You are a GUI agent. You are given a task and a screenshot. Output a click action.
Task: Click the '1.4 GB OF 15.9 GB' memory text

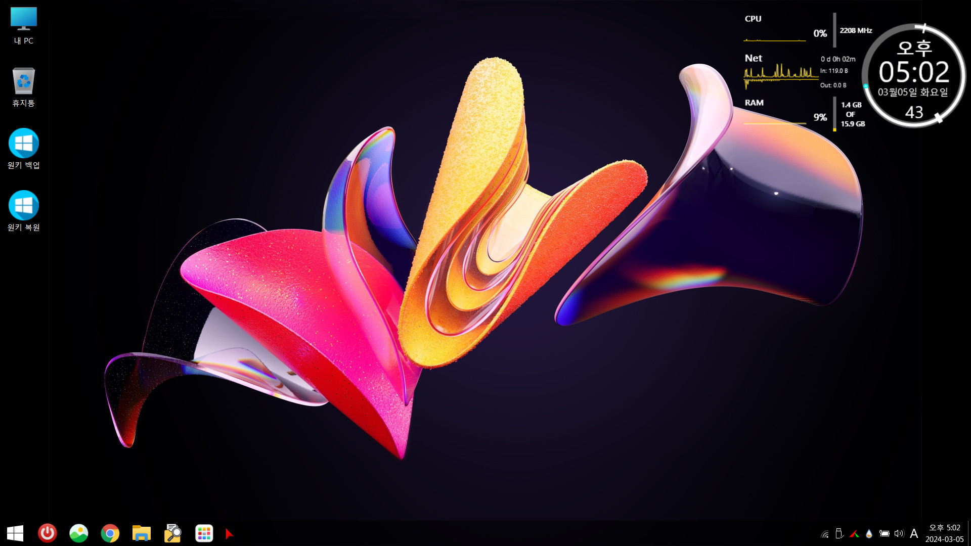[x=853, y=114]
